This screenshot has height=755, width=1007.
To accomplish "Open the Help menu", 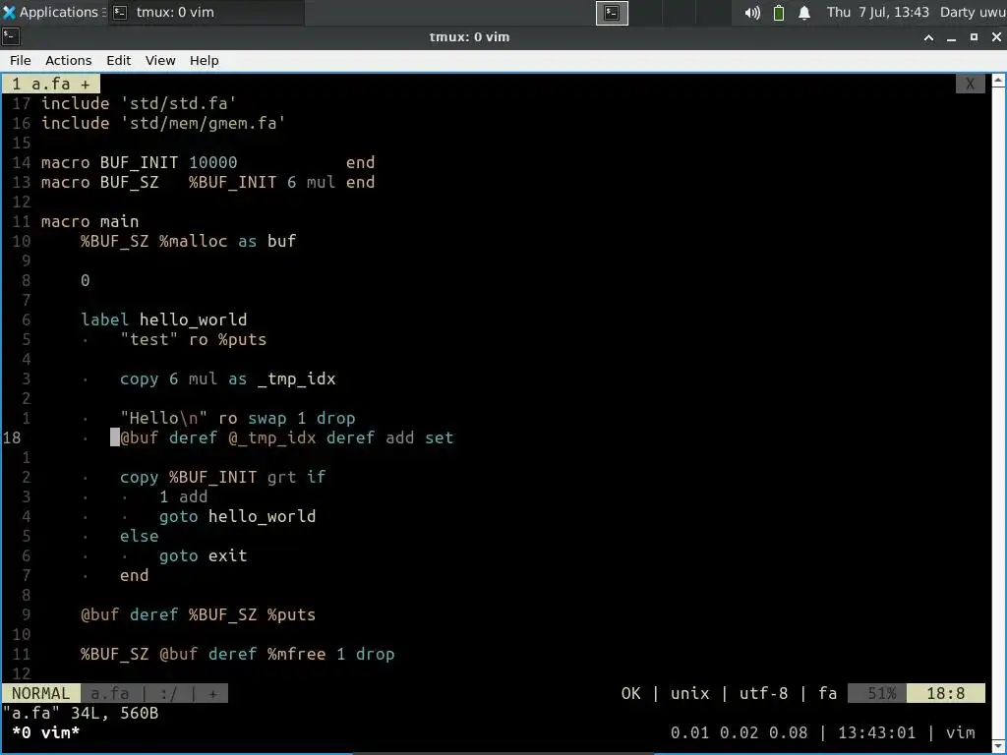I will coord(204,60).
